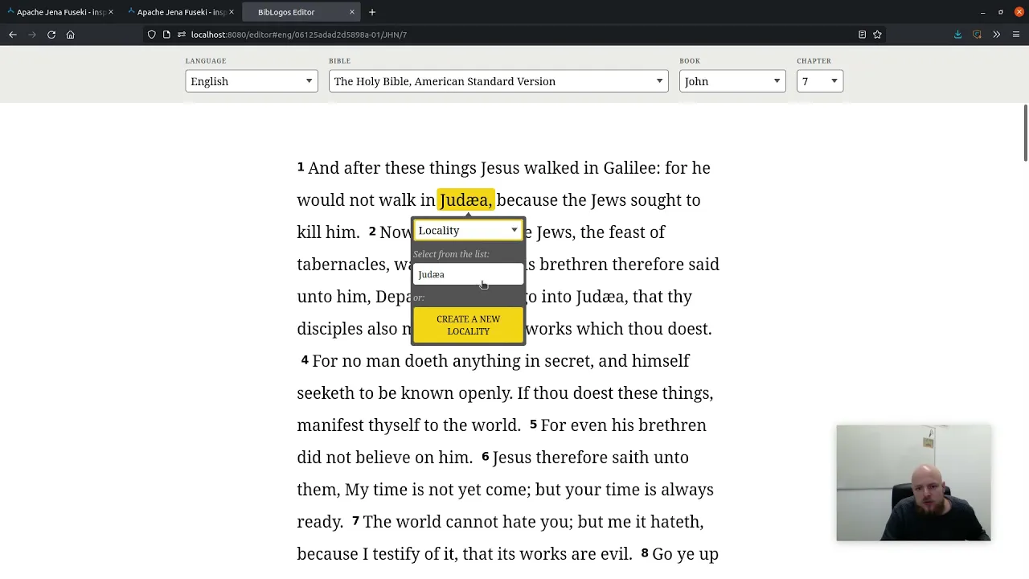Image resolution: width=1029 pixels, height=579 pixels.
Task: Bookmark this page with the star icon
Action: click(x=877, y=35)
